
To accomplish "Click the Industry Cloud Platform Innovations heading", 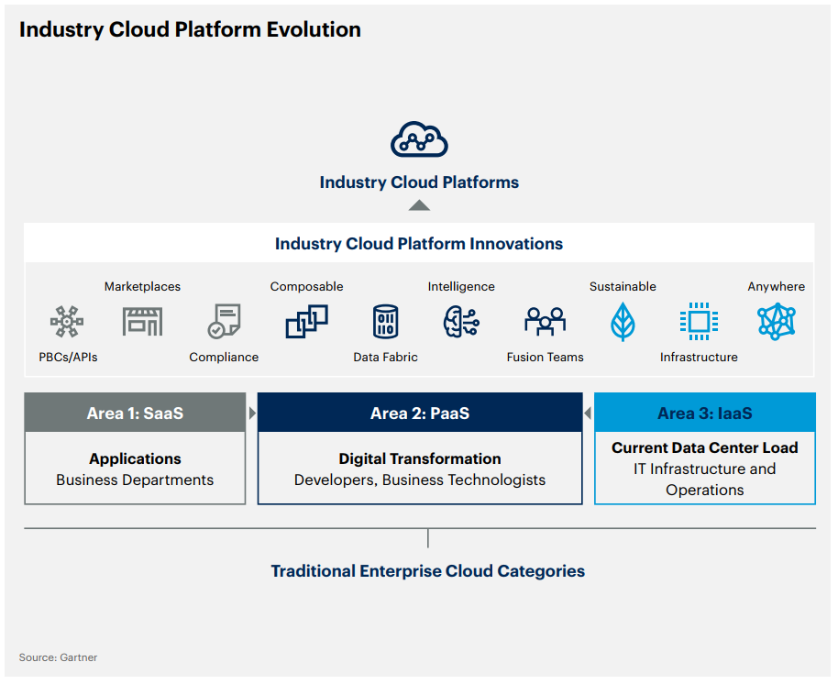I will coord(419,244).
